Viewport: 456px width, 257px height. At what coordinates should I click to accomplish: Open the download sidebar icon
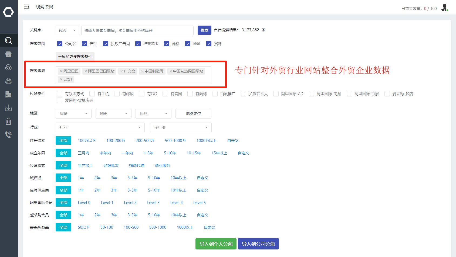[x=8, y=108]
